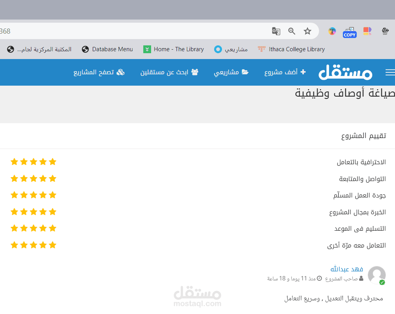
Task: Click the stars for التعامل معه مرّة أخرى
Action: [34, 245]
